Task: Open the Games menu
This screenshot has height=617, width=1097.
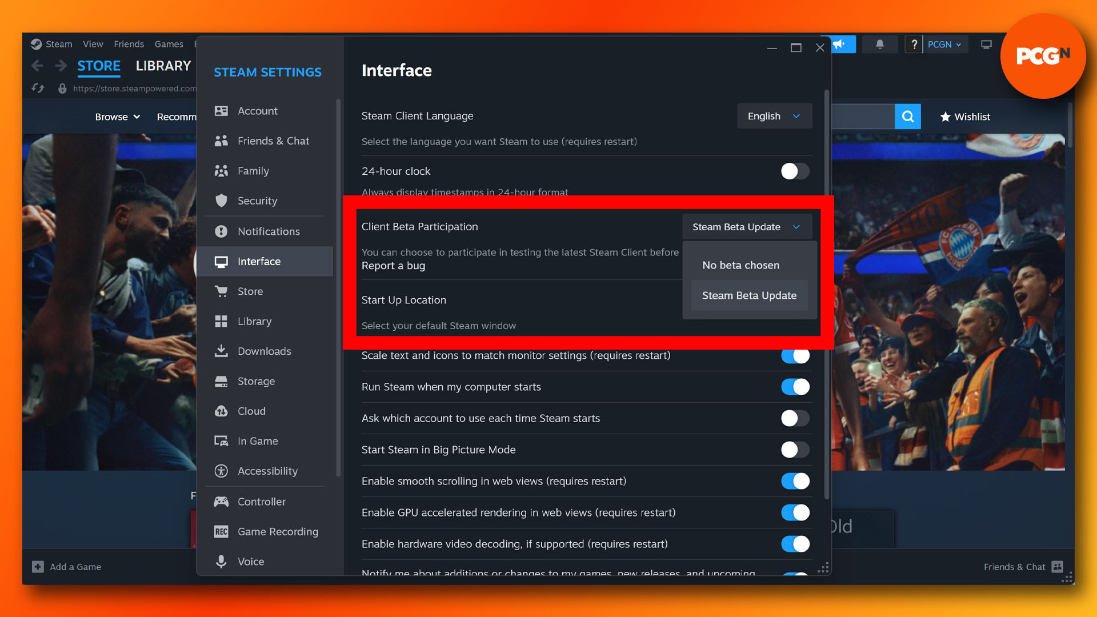Action: coord(169,44)
